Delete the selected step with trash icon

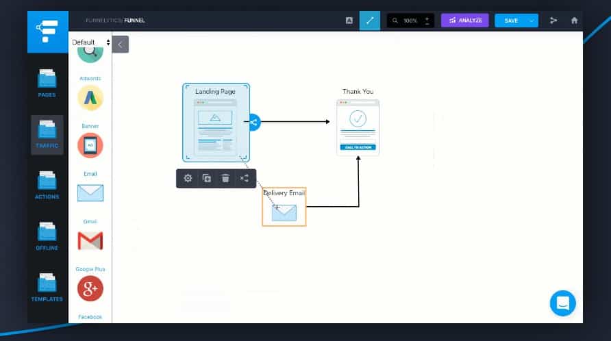[225, 179]
